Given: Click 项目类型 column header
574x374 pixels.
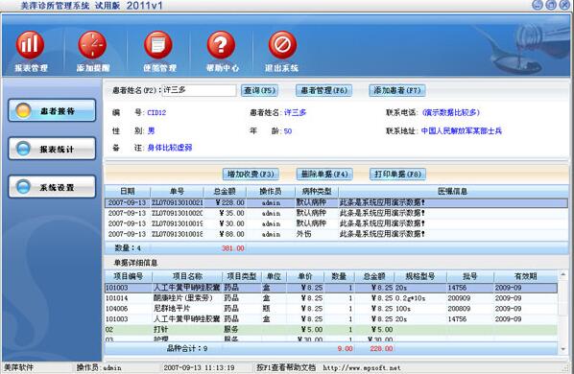Looking at the screenshot, I should pyautogui.click(x=242, y=276).
